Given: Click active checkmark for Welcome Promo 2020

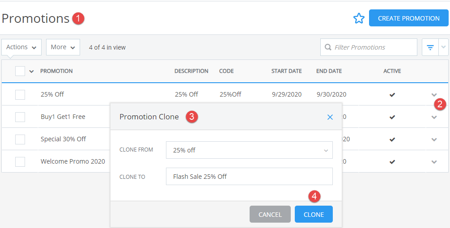Looking at the screenshot, I should point(392,162).
